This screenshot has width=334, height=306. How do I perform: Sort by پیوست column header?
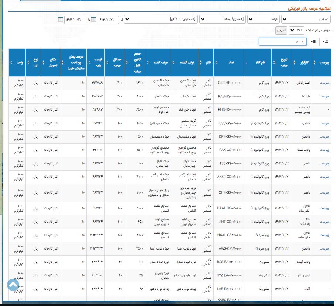coord(322,63)
